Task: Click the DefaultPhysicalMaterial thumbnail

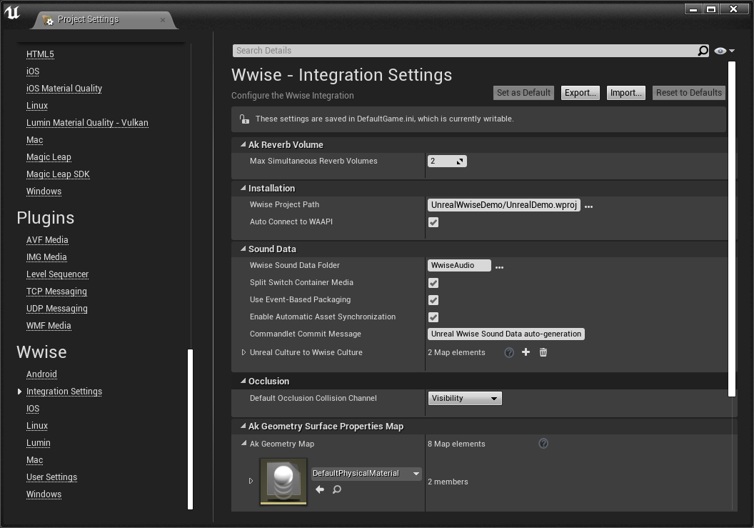Action: [283, 482]
